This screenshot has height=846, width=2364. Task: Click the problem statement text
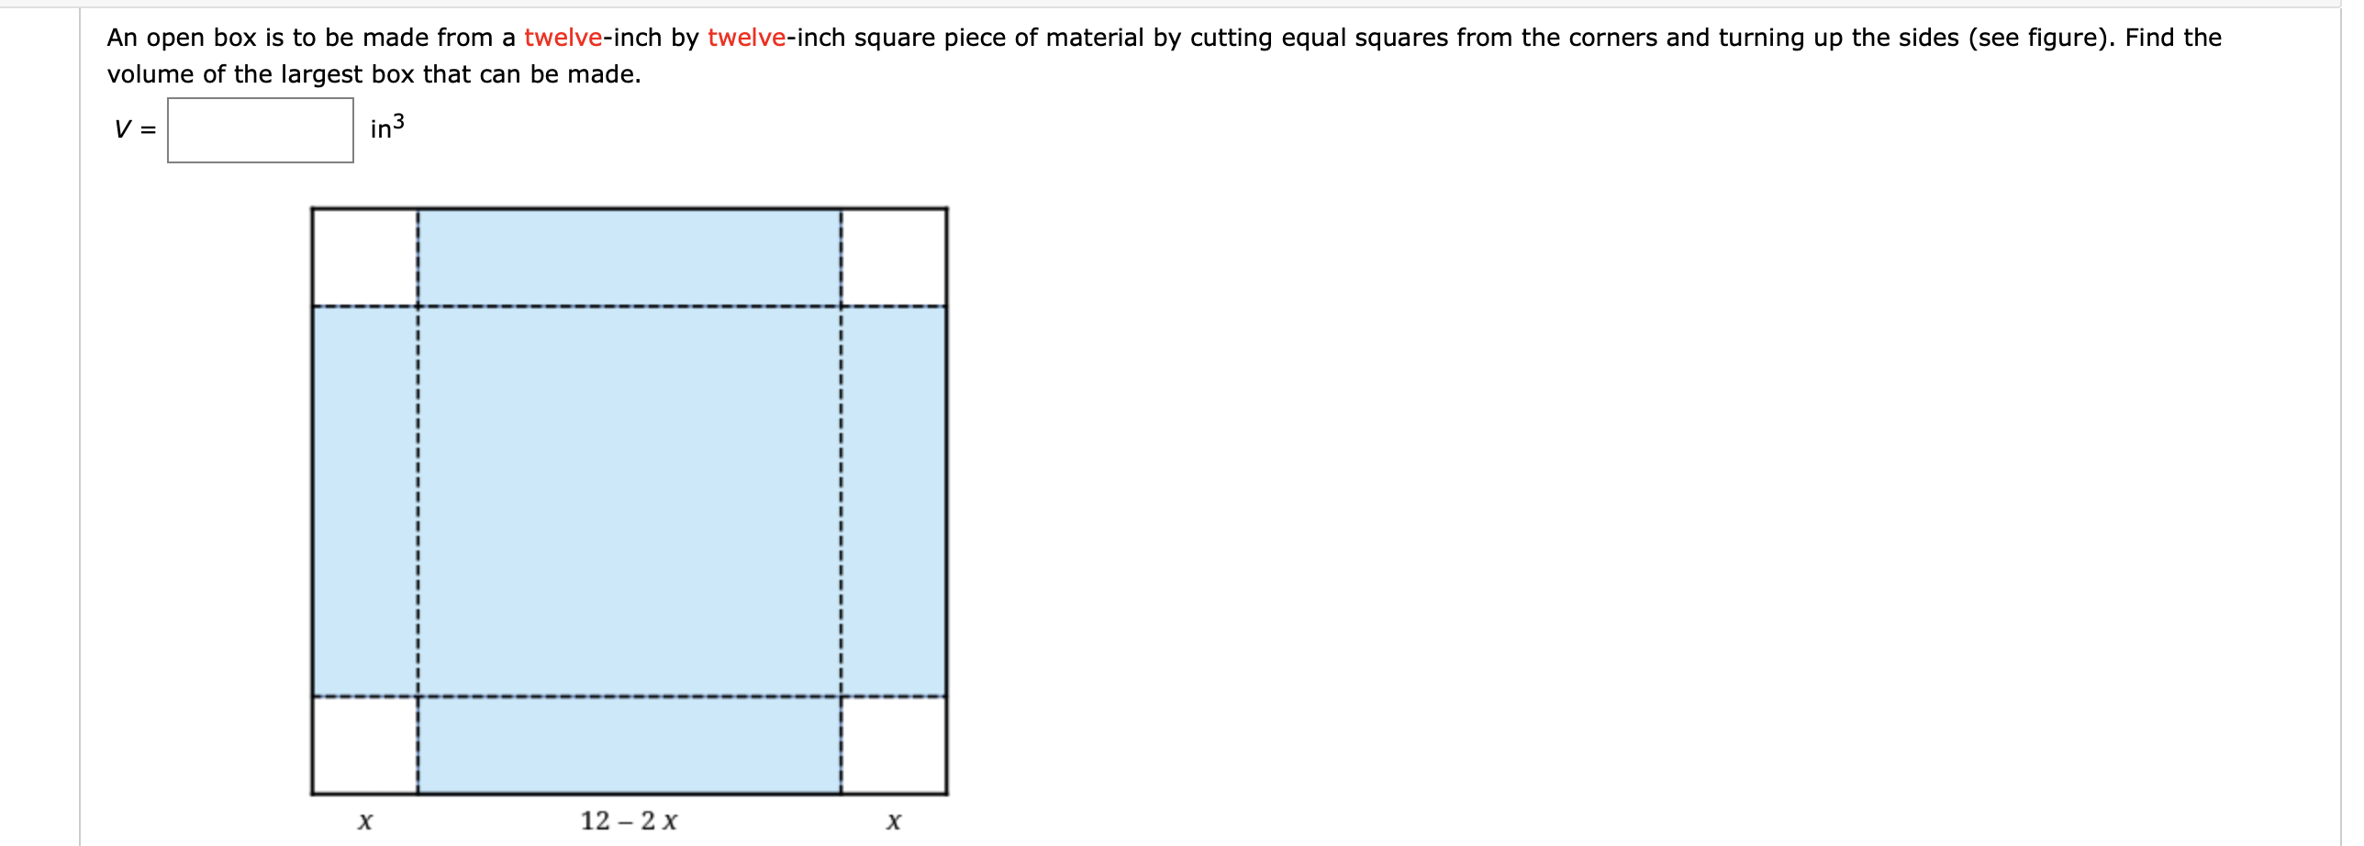(1101, 38)
